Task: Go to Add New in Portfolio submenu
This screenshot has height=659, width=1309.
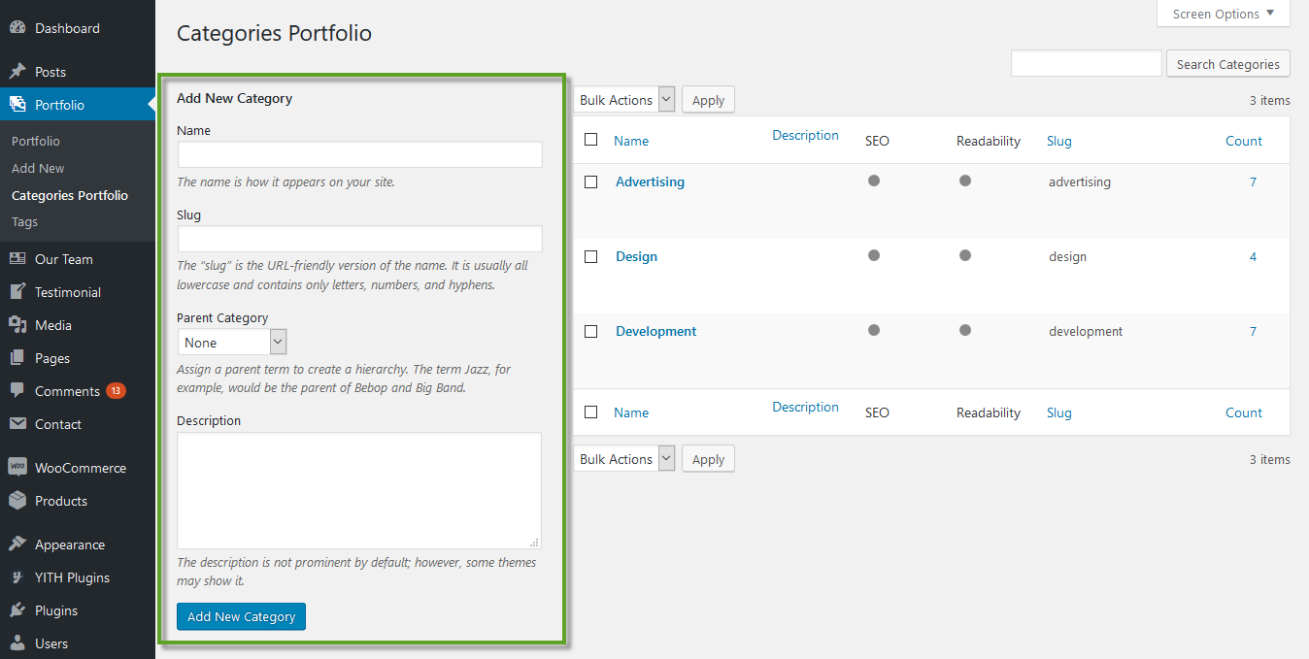Action: (38, 168)
